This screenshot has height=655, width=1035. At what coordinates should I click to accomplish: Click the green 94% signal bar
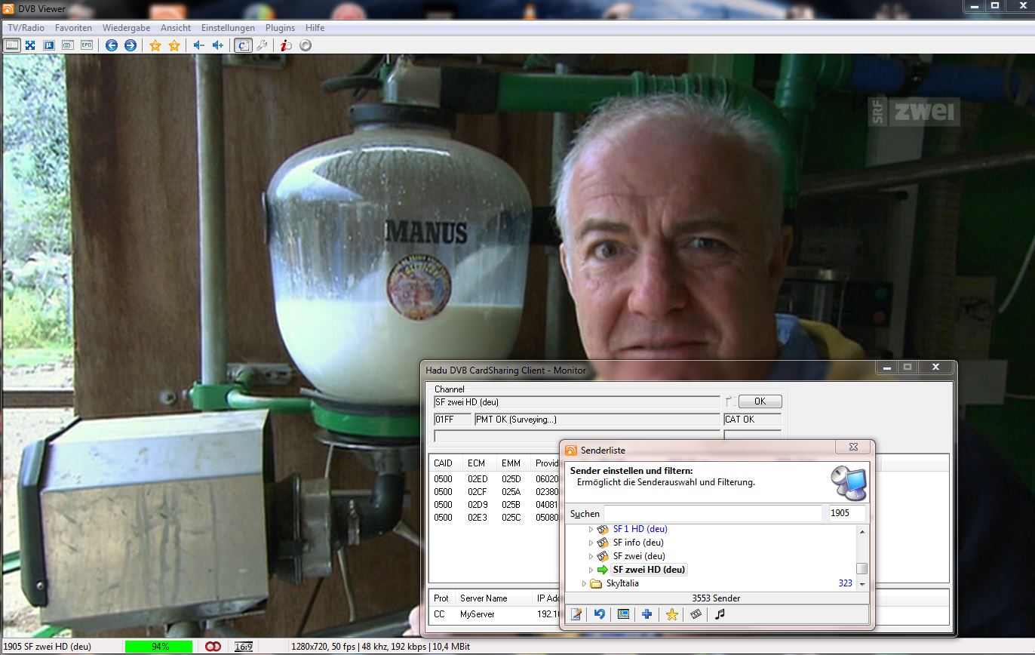159,647
